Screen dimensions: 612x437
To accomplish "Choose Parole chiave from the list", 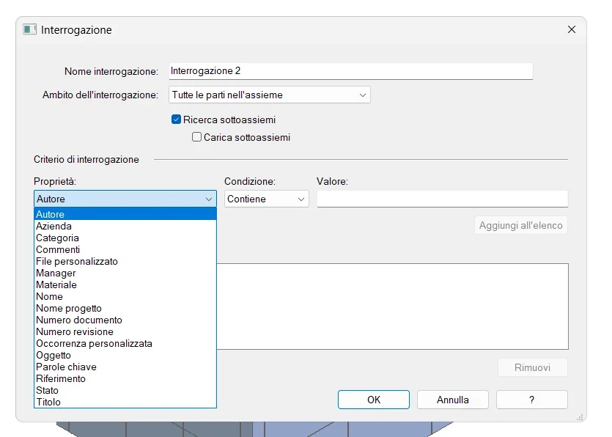I will pos(66,367).
